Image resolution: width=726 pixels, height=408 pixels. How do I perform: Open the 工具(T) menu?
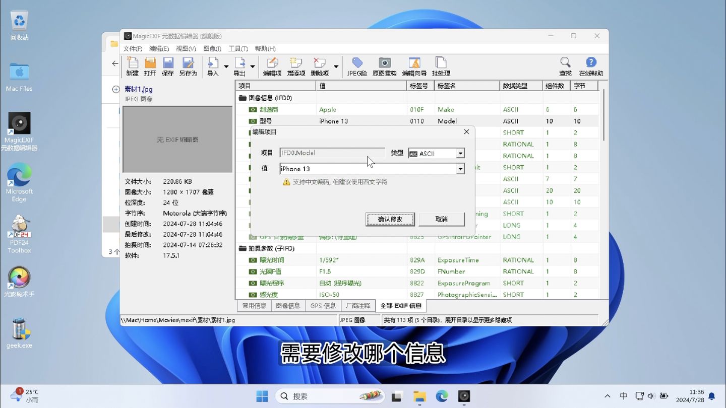pos(238,48)
